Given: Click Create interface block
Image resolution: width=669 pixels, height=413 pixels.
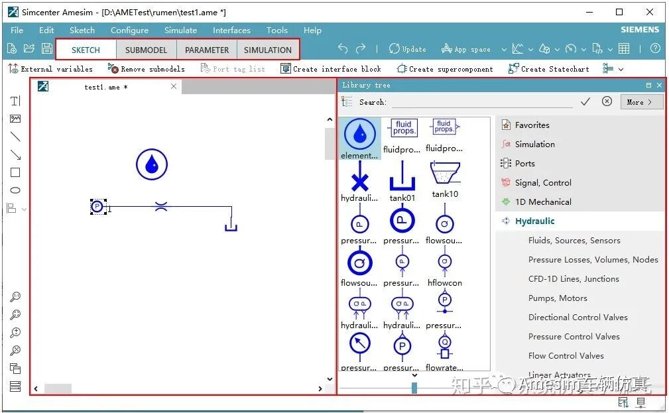Looking at the screenshot, I should click(331, 69).
